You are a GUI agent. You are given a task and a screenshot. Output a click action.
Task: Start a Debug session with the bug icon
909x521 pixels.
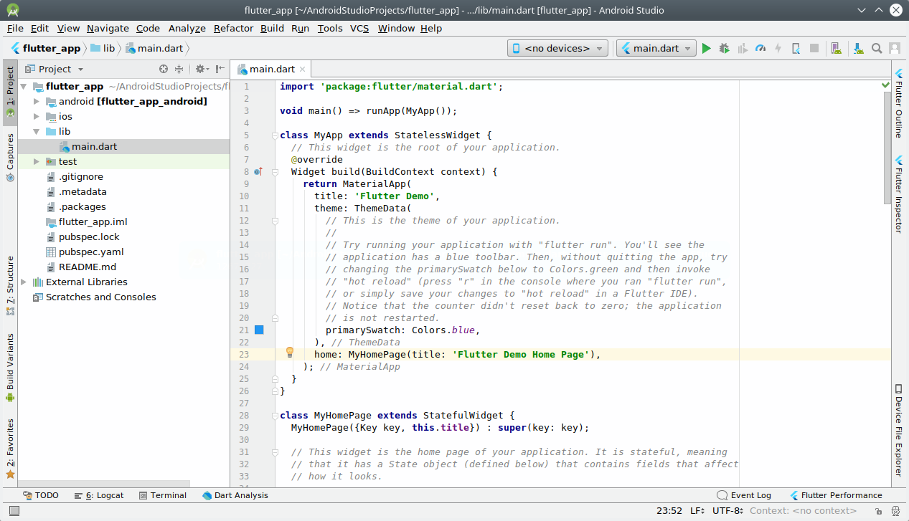(x=724, y=48)
